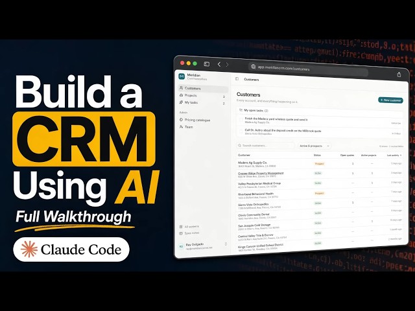This screenshot has height=311, width=415.
Task: Open All screens in the sidebar
Action: pyautogui.click(x=192, y=227)
